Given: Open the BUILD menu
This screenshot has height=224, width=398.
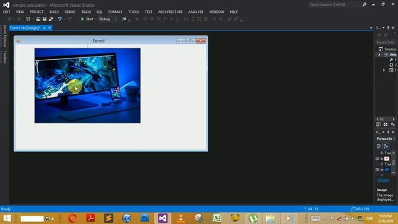Looking at the screenshot, I should (x=54, y=12).
